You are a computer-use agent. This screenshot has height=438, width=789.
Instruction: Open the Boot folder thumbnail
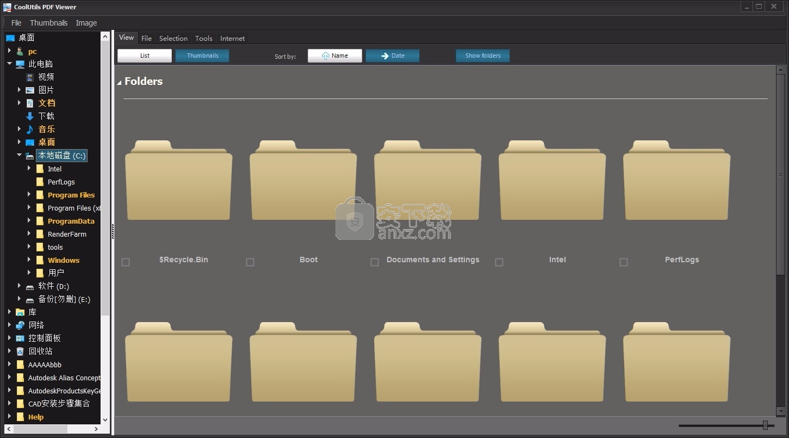point(303,180)
